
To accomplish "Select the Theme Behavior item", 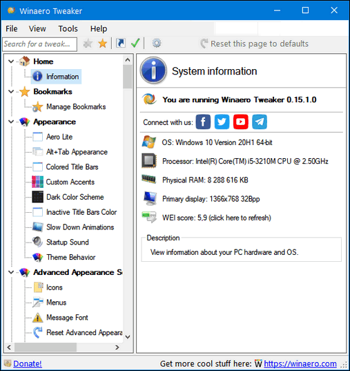I will point(70,257).
